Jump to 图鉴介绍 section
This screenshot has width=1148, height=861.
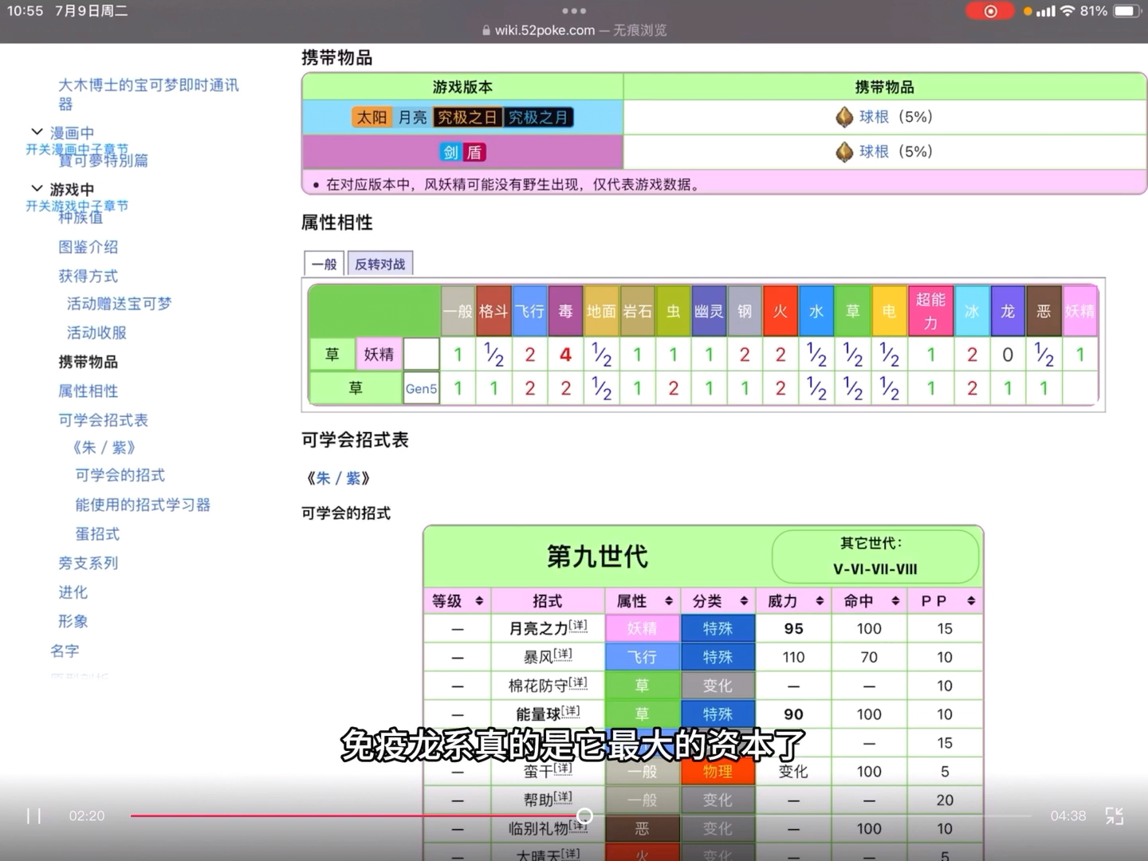[88, 247]
